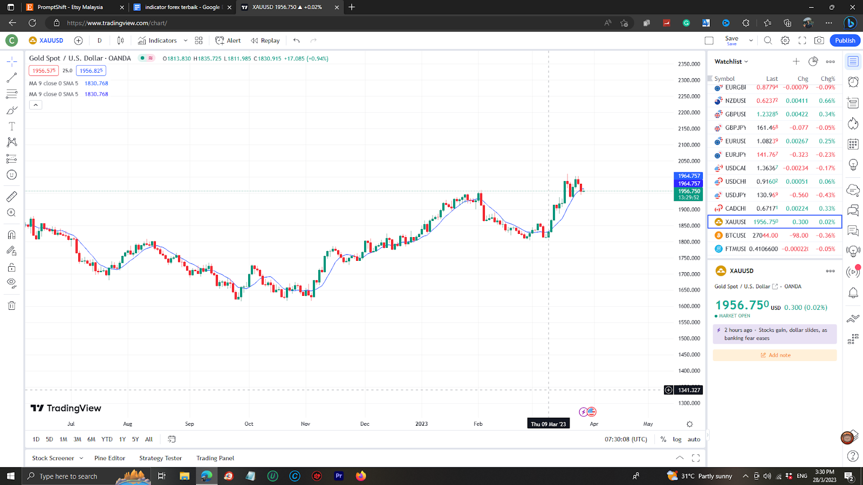Open Watchlist advanced view icon
The image size is (863, 485).
813,61
